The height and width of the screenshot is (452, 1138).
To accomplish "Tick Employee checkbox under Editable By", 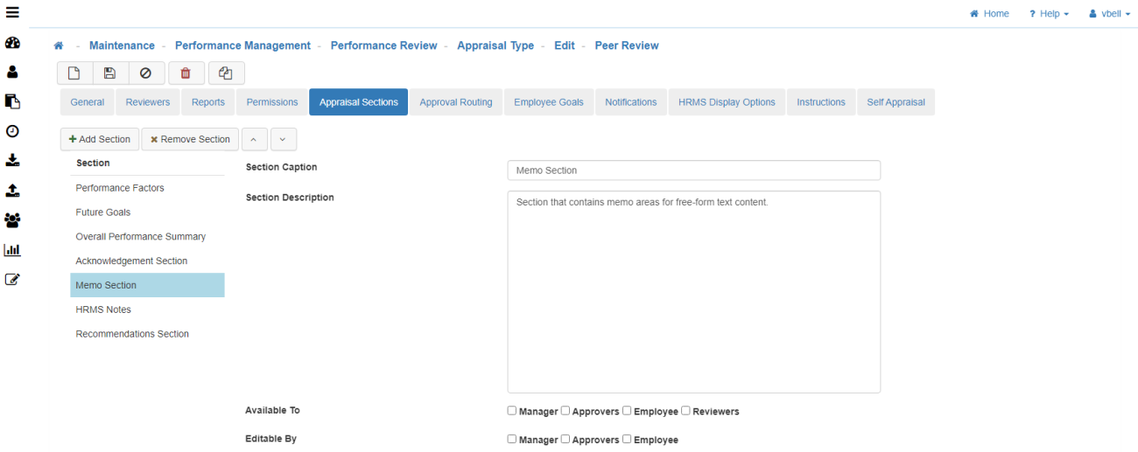I will click(x=627, y=439).
